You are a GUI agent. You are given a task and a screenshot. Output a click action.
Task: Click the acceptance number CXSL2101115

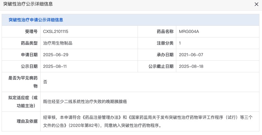[x=56, y=31]
